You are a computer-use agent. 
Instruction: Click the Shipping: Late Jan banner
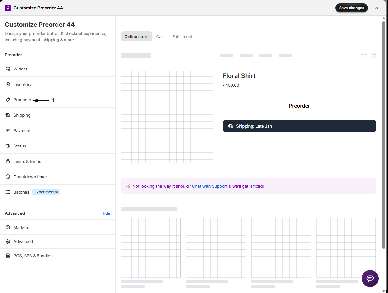[x=299, y=126]
